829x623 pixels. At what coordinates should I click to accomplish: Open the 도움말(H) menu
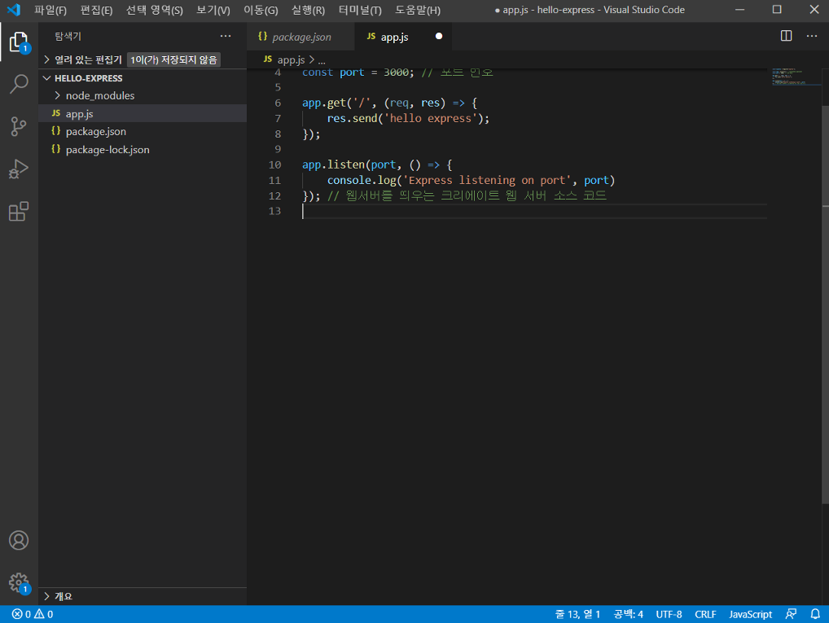[418, 10]
